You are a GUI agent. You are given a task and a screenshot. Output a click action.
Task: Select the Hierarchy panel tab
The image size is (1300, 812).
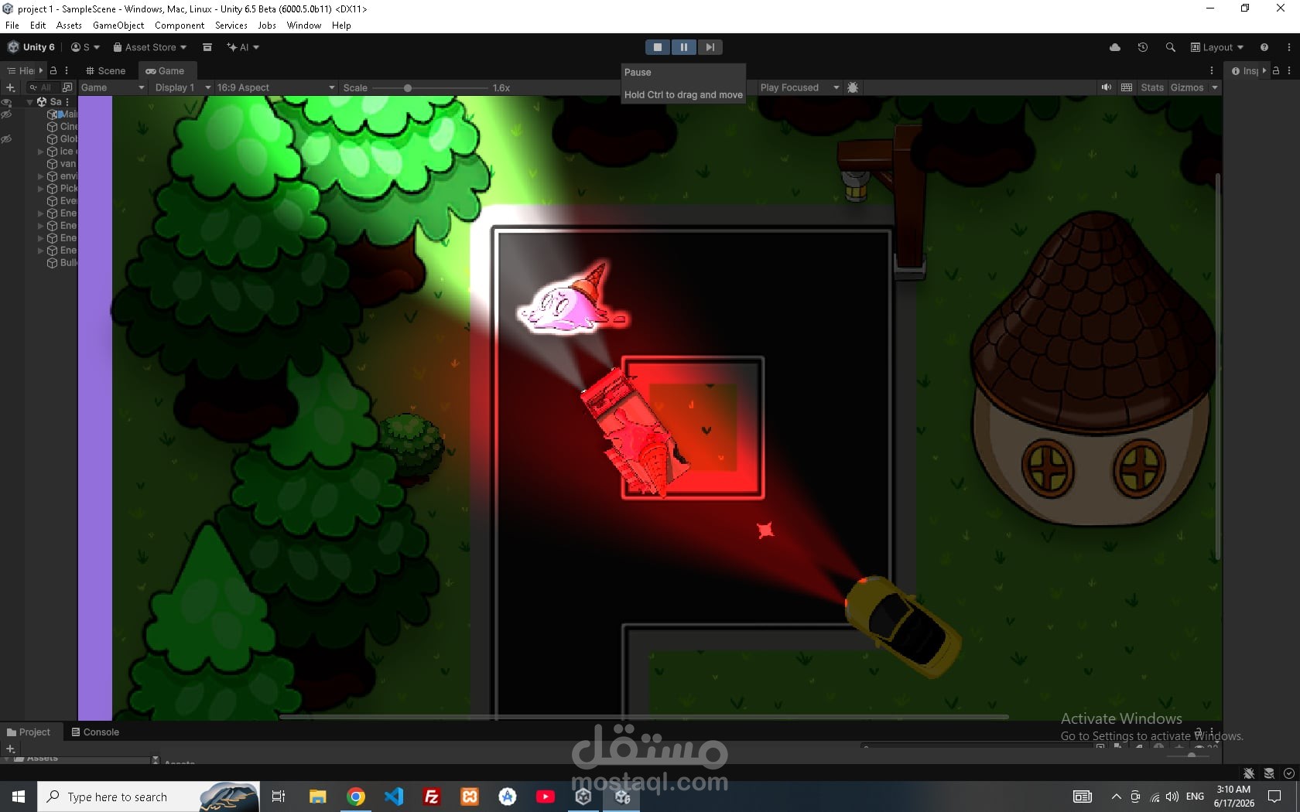[22, 70]
